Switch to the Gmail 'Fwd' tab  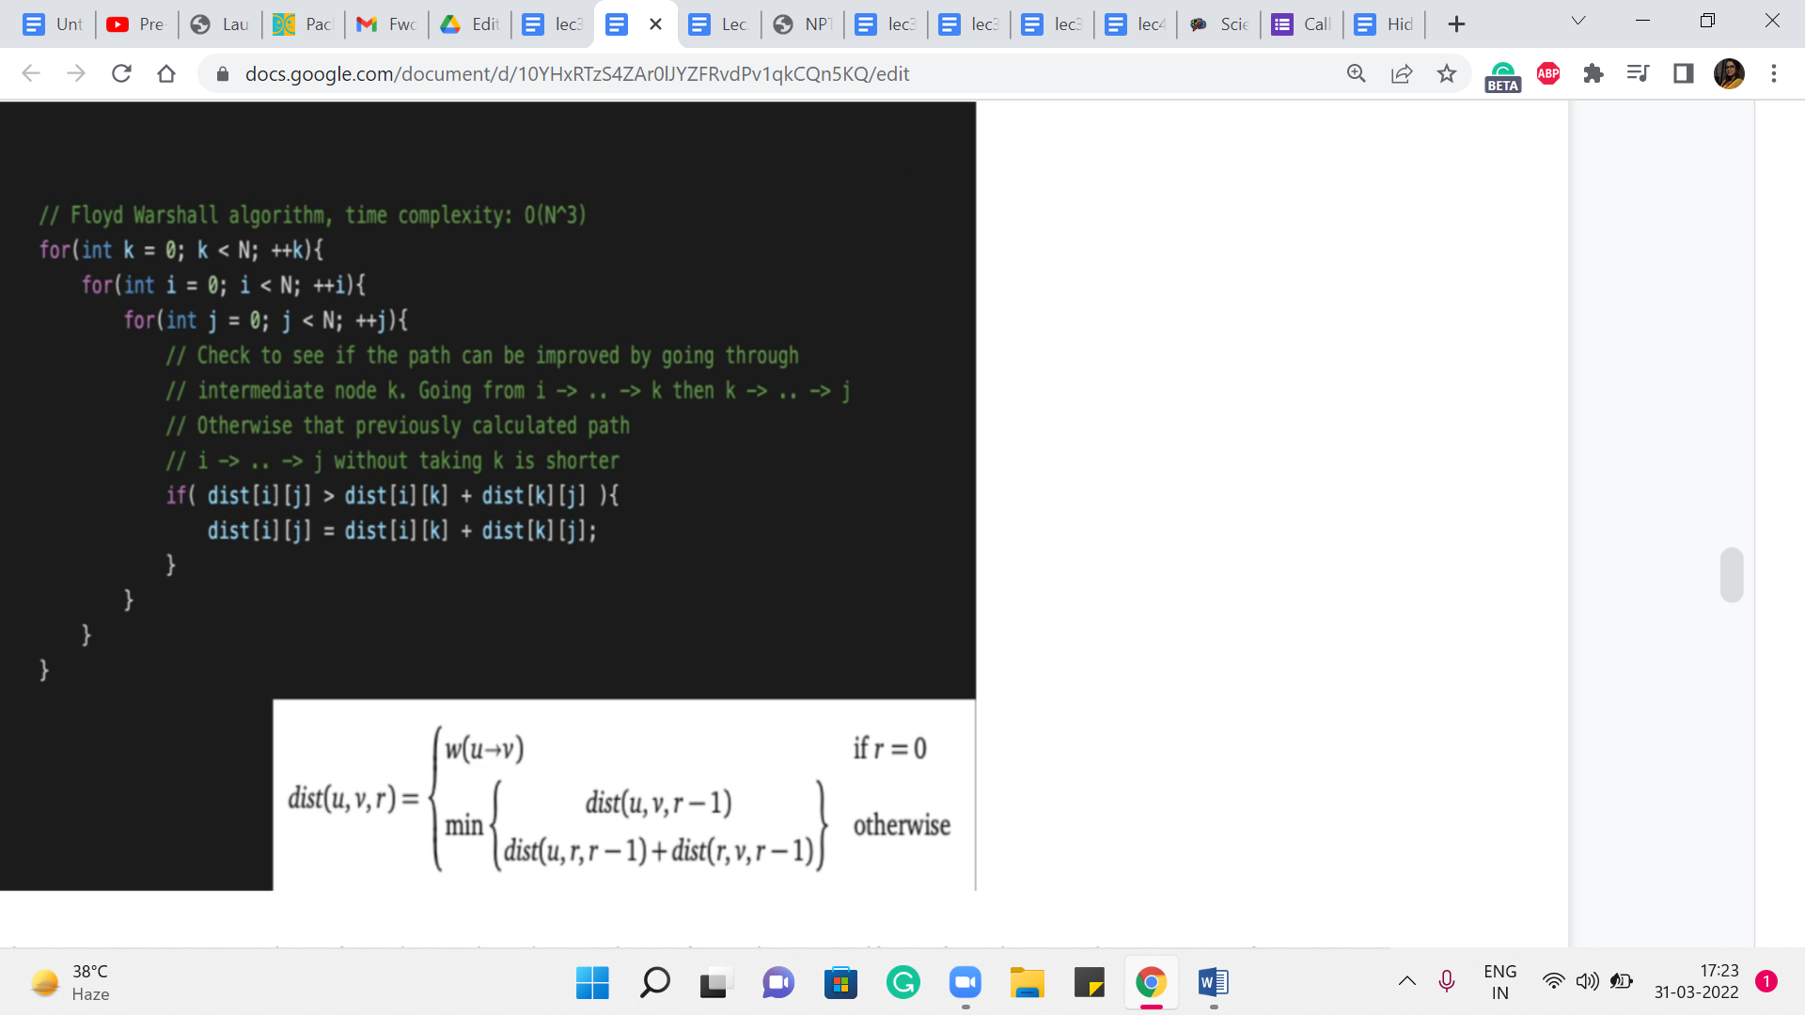click(x=386, y=24)
